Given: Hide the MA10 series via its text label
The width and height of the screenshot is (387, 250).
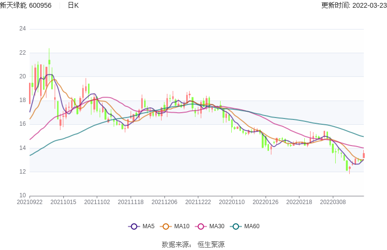Looking at the screenshot, I should tap(182, 226).
